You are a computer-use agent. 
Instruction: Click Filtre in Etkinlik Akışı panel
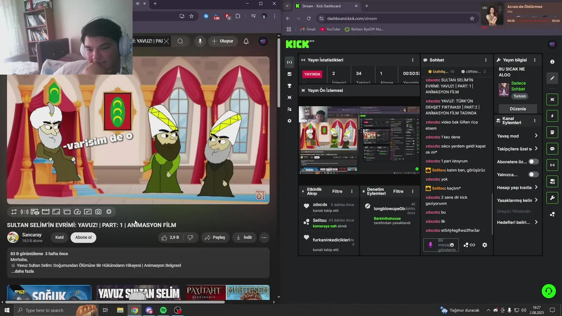click(x=337, y=191)
